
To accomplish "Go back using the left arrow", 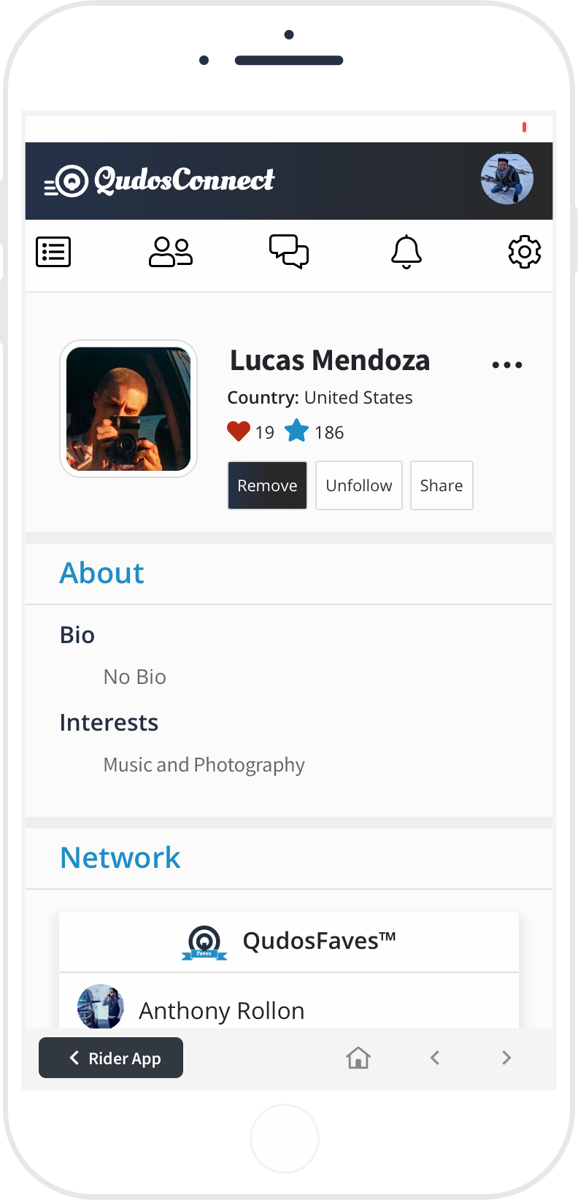I will (x=435, y=1058).
